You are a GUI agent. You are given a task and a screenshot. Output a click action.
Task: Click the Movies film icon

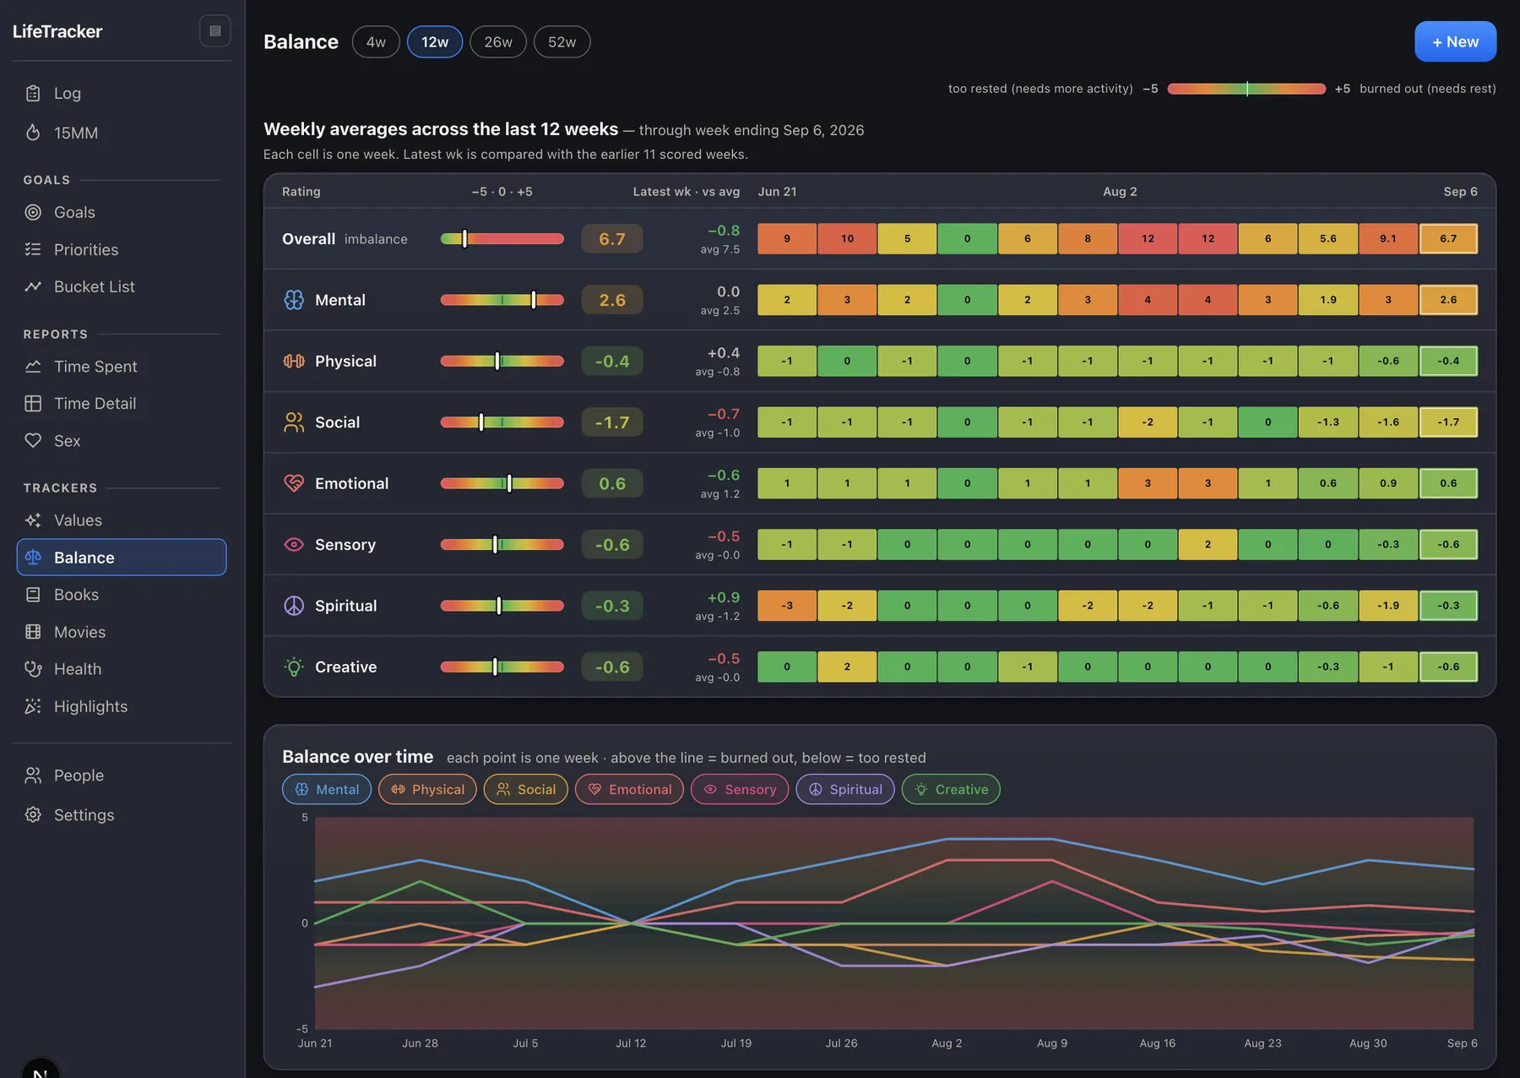(x=33, y=631)
